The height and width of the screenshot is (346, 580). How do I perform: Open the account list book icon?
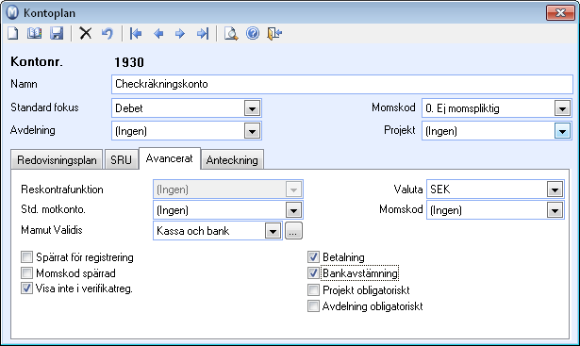(x=34, y=34)
